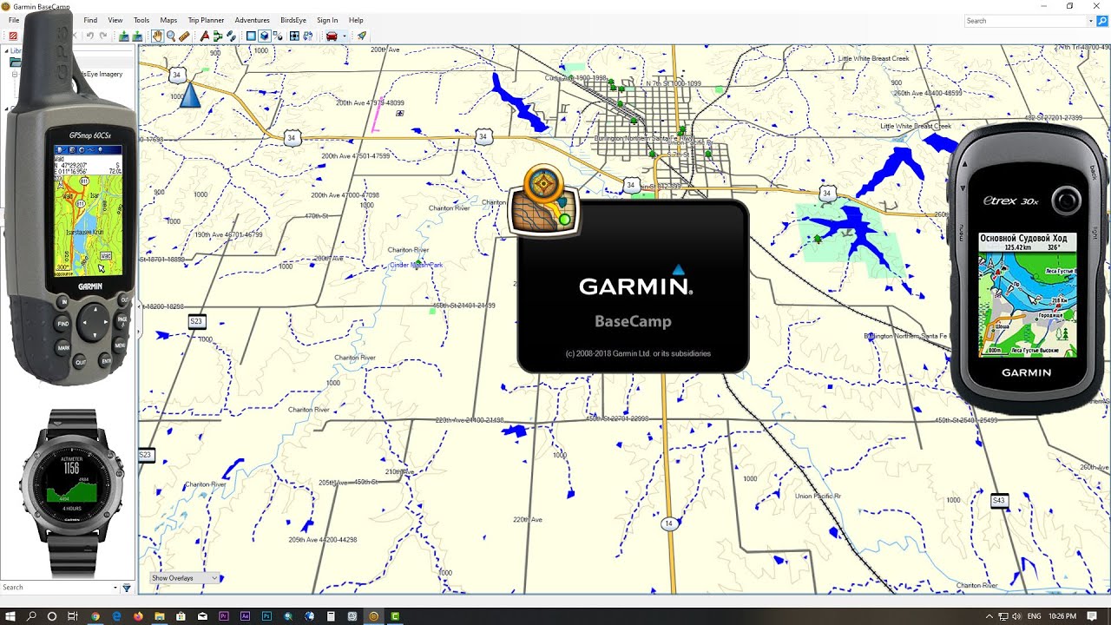Collapse the Library tree node arrow

[6, 51]
